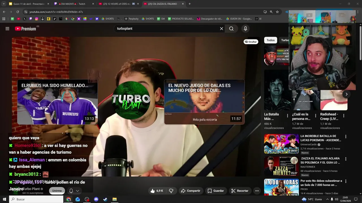This screenshot has height=203, width=362.
Task: Join the channel with Unirme
Action: (57, 191)
